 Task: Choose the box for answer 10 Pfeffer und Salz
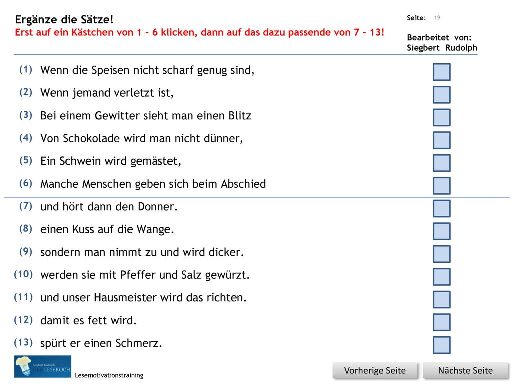(442, 277)
